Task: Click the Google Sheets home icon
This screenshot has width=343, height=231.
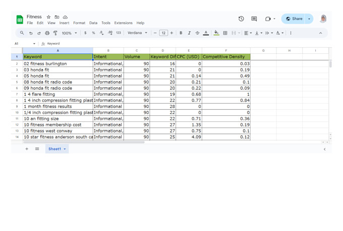Action: (x=20, y=20)
